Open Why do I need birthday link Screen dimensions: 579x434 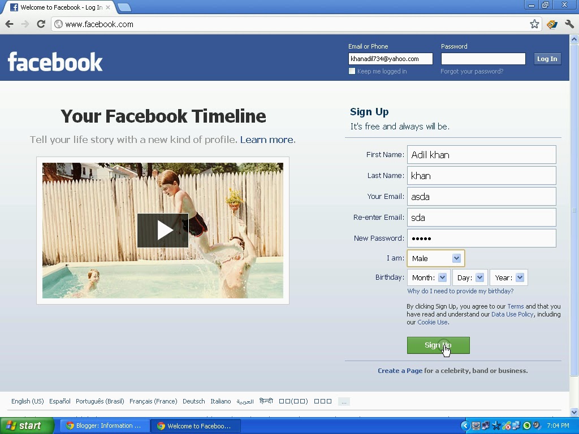click(460, 291)
